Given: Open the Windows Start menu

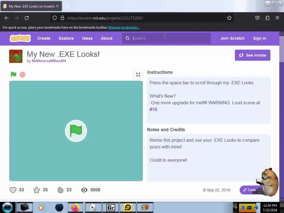Looking at the screenshot, I should coord(7,207).
